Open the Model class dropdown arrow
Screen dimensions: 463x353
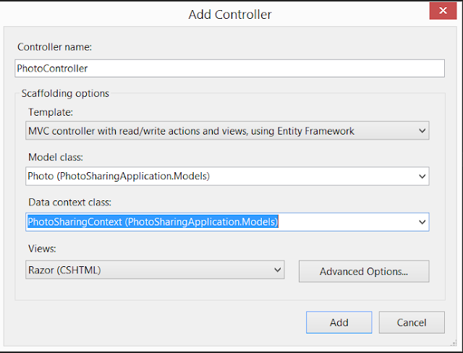[x=422, y=176]
